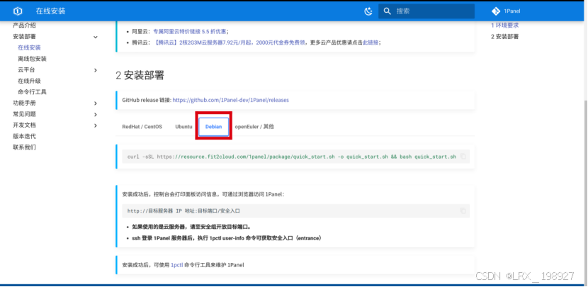This screenshot has height=287, width=588.
Task: Open 联系我们 page
Action: 24,147
